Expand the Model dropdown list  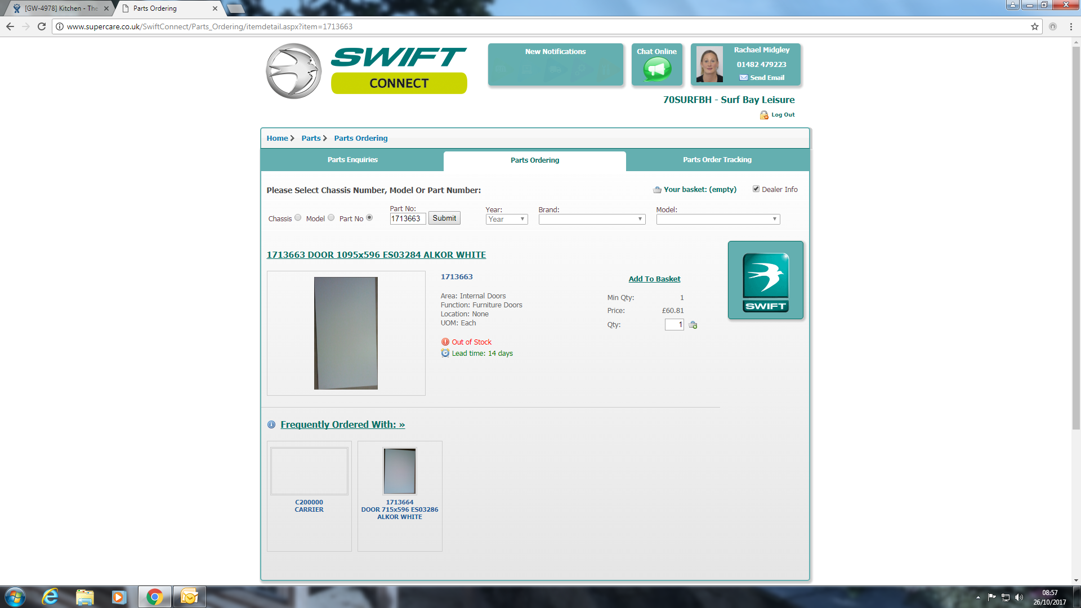coord(717,219)
